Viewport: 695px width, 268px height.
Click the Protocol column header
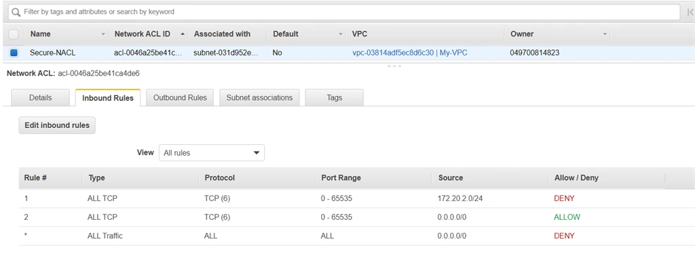[219, 178]
